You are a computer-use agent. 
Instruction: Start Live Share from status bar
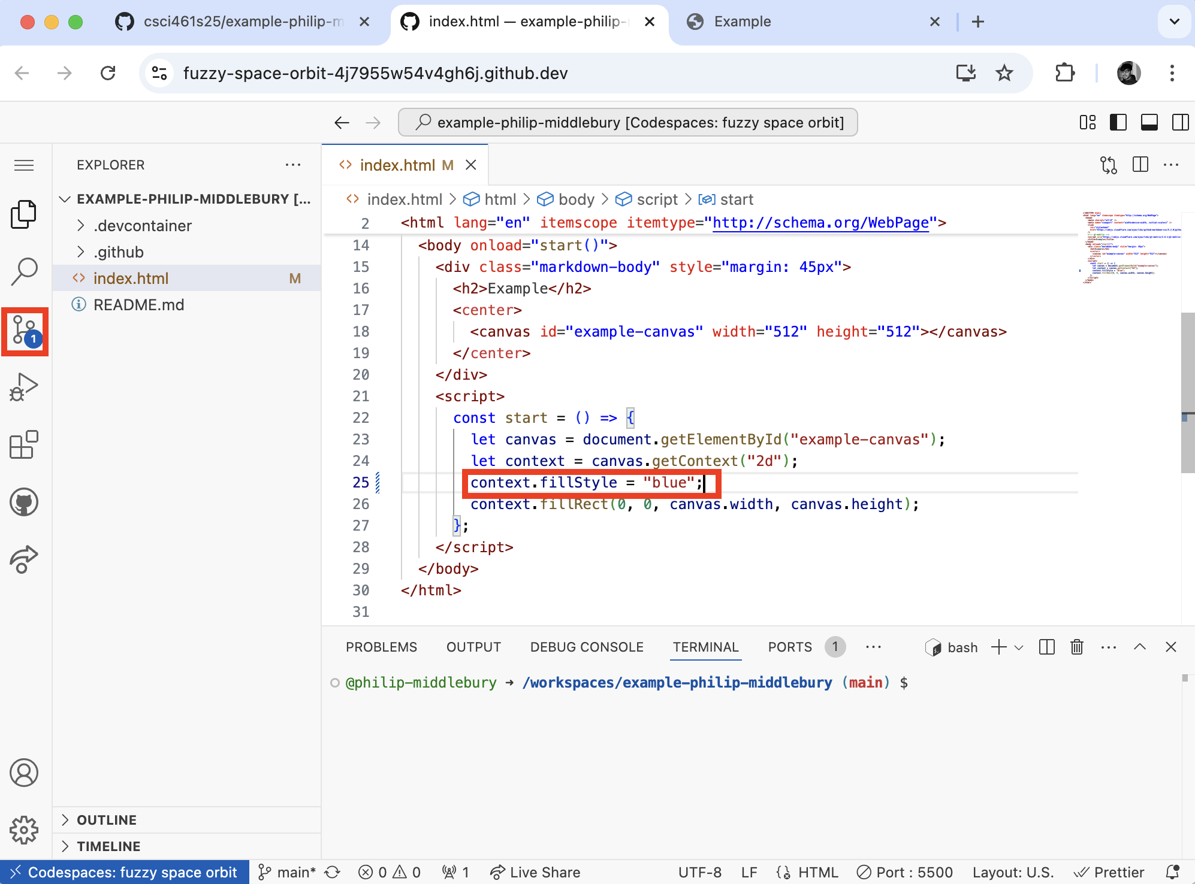pyautogui.click(x=535, y=872)
